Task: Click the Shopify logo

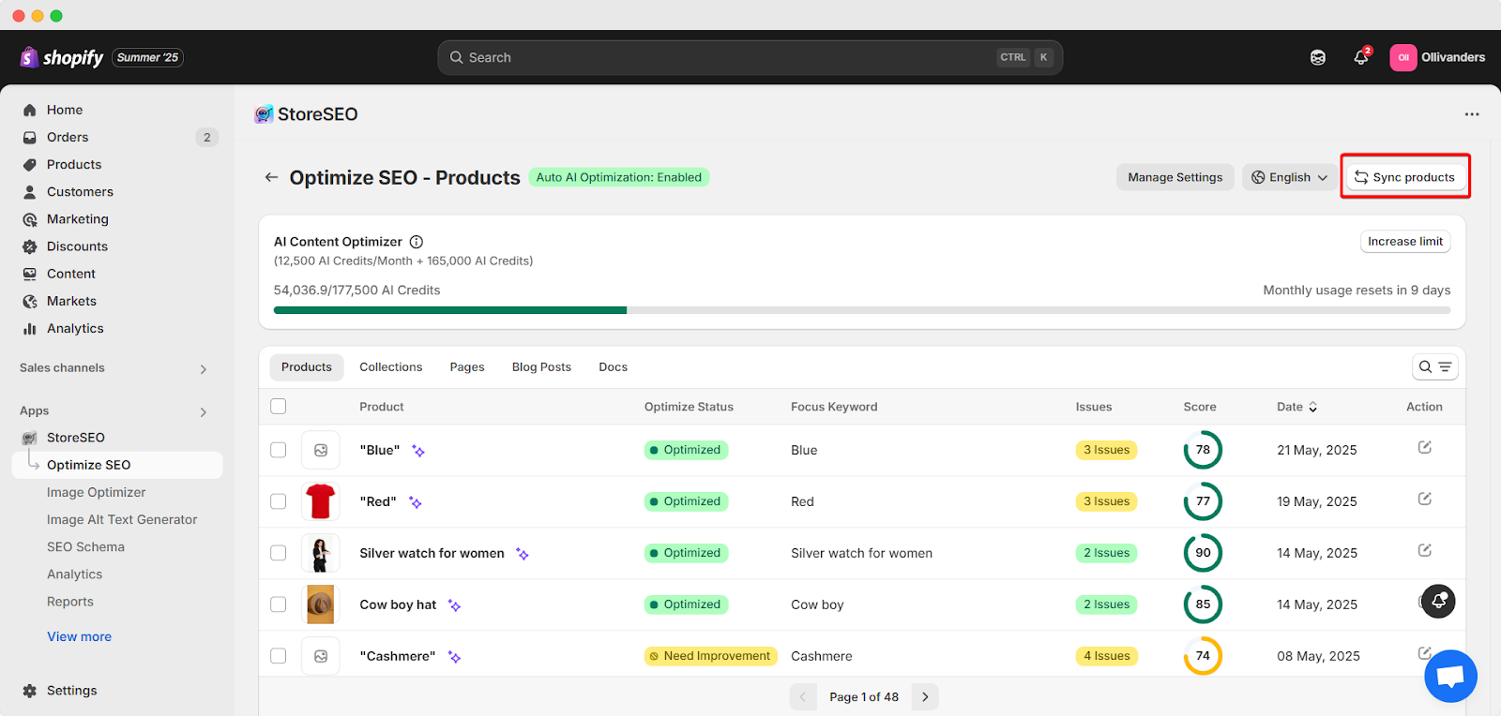Action: pos(62,57)
